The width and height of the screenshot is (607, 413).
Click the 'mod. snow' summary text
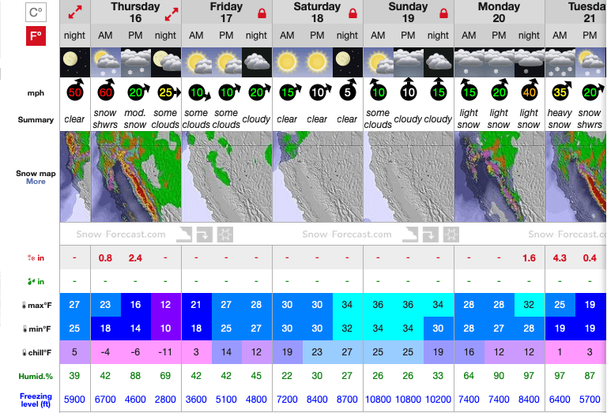135,118
